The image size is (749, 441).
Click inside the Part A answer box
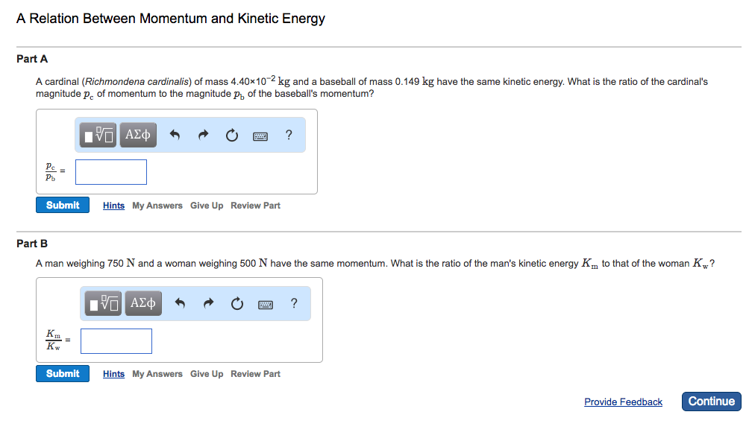coord(110,171)
